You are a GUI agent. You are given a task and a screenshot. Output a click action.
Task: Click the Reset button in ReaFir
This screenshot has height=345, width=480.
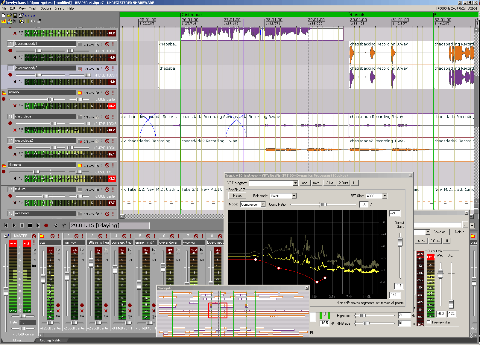click(x=237, y=196)
